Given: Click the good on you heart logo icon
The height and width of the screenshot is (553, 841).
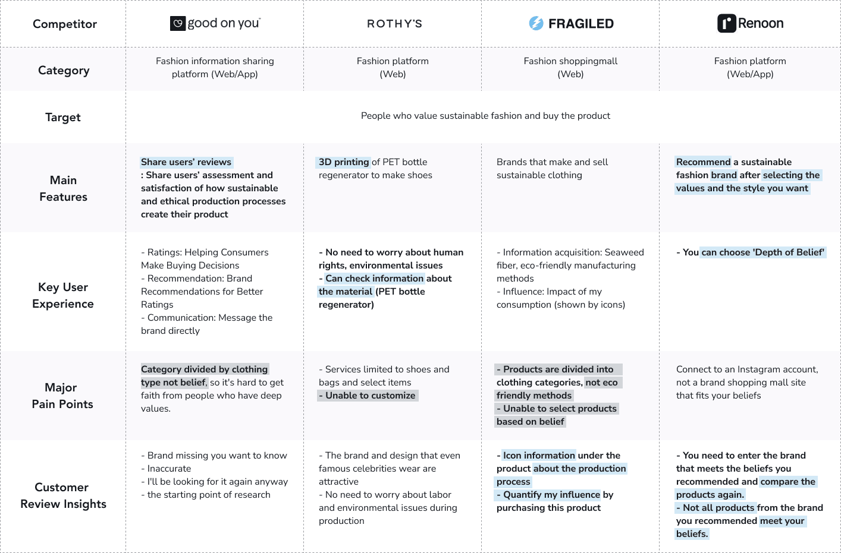Looking at the screenshot, I should [x=178, y=23].
